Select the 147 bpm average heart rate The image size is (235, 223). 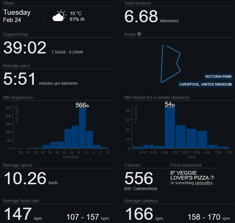click(17, 214)
